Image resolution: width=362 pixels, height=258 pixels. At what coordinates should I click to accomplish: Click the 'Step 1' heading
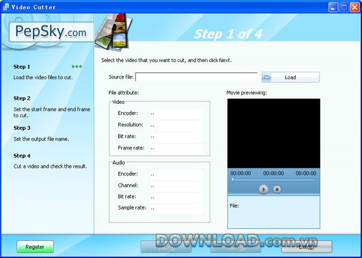click(x=22, y=67)
